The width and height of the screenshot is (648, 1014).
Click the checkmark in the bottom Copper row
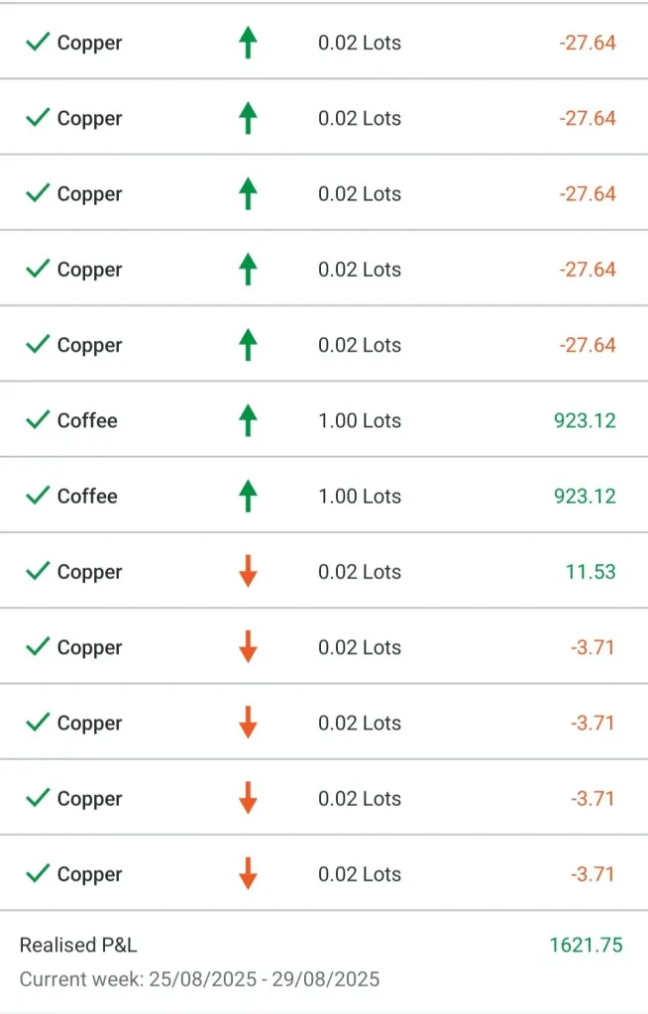tap(38, 874)
